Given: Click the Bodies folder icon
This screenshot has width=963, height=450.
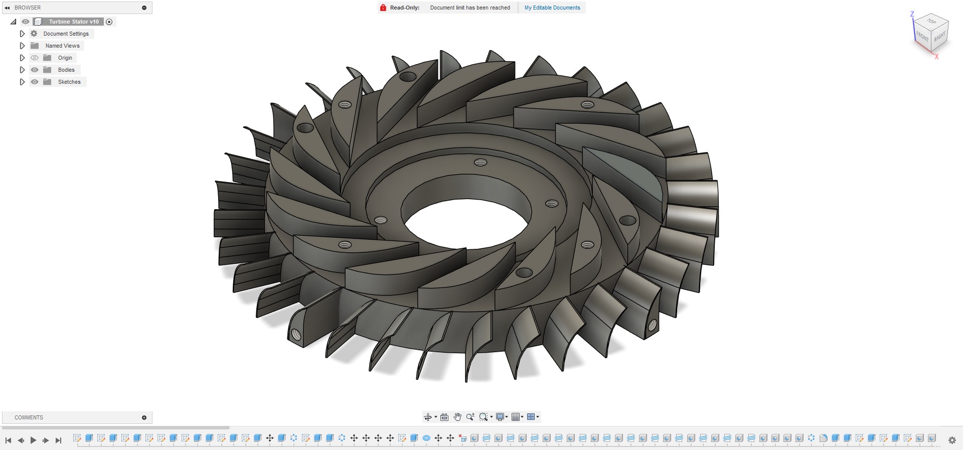Looking at the screenshot, I should tap(47, 70).
